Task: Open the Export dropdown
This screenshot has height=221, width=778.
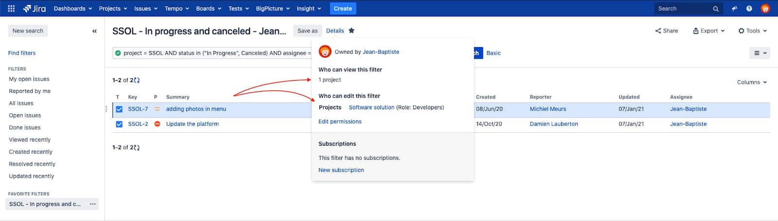Action: tap(709, 31)
